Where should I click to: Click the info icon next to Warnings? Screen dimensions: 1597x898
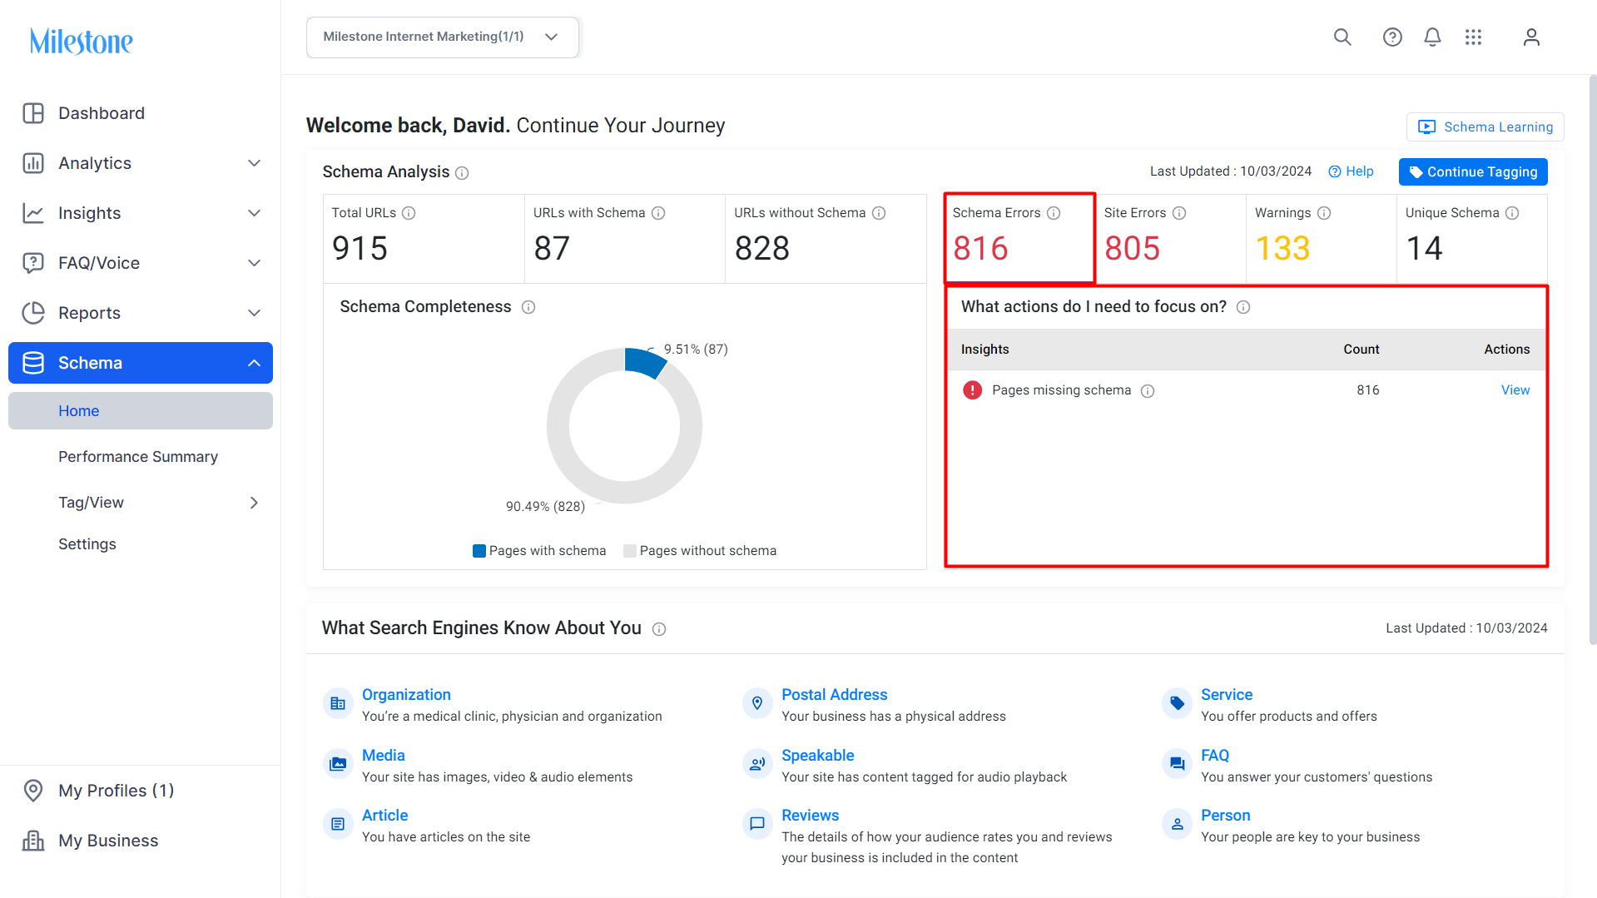[1324, 213]
